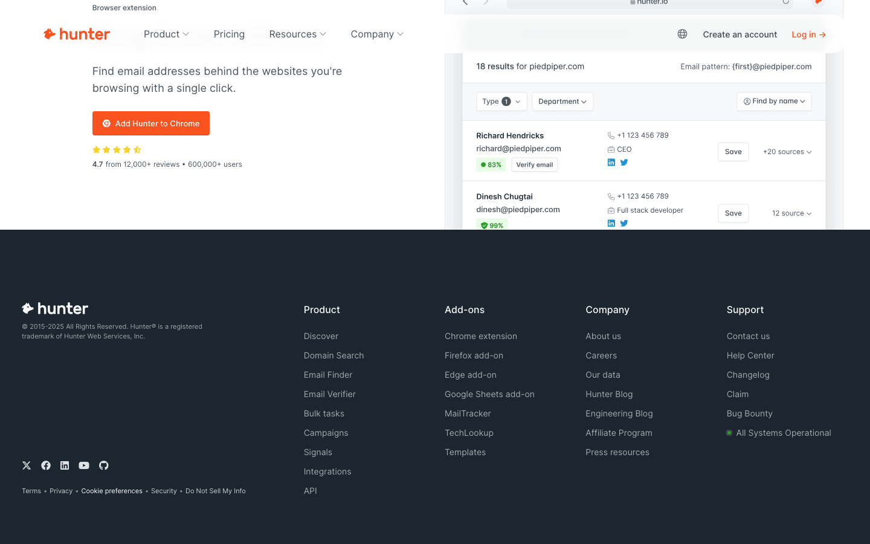Viewport: 870px width, 544px height.
Task: Open the API footer link
Action: [311, 491]
